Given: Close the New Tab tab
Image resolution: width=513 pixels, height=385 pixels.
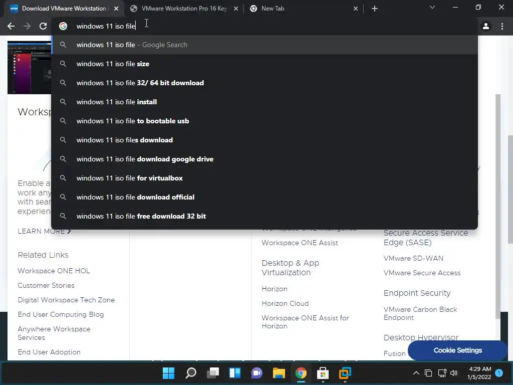Looking at the screenshot, I should [356, 9].
